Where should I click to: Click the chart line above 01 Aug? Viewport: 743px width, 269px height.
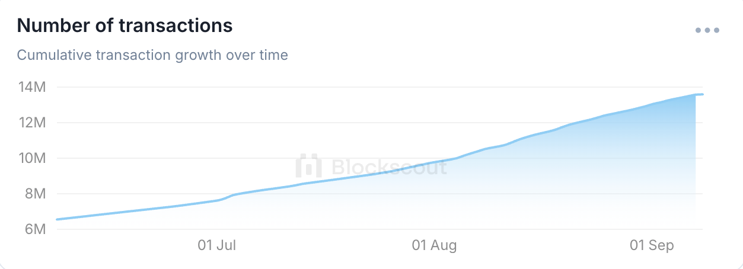(x=435, y=162)
